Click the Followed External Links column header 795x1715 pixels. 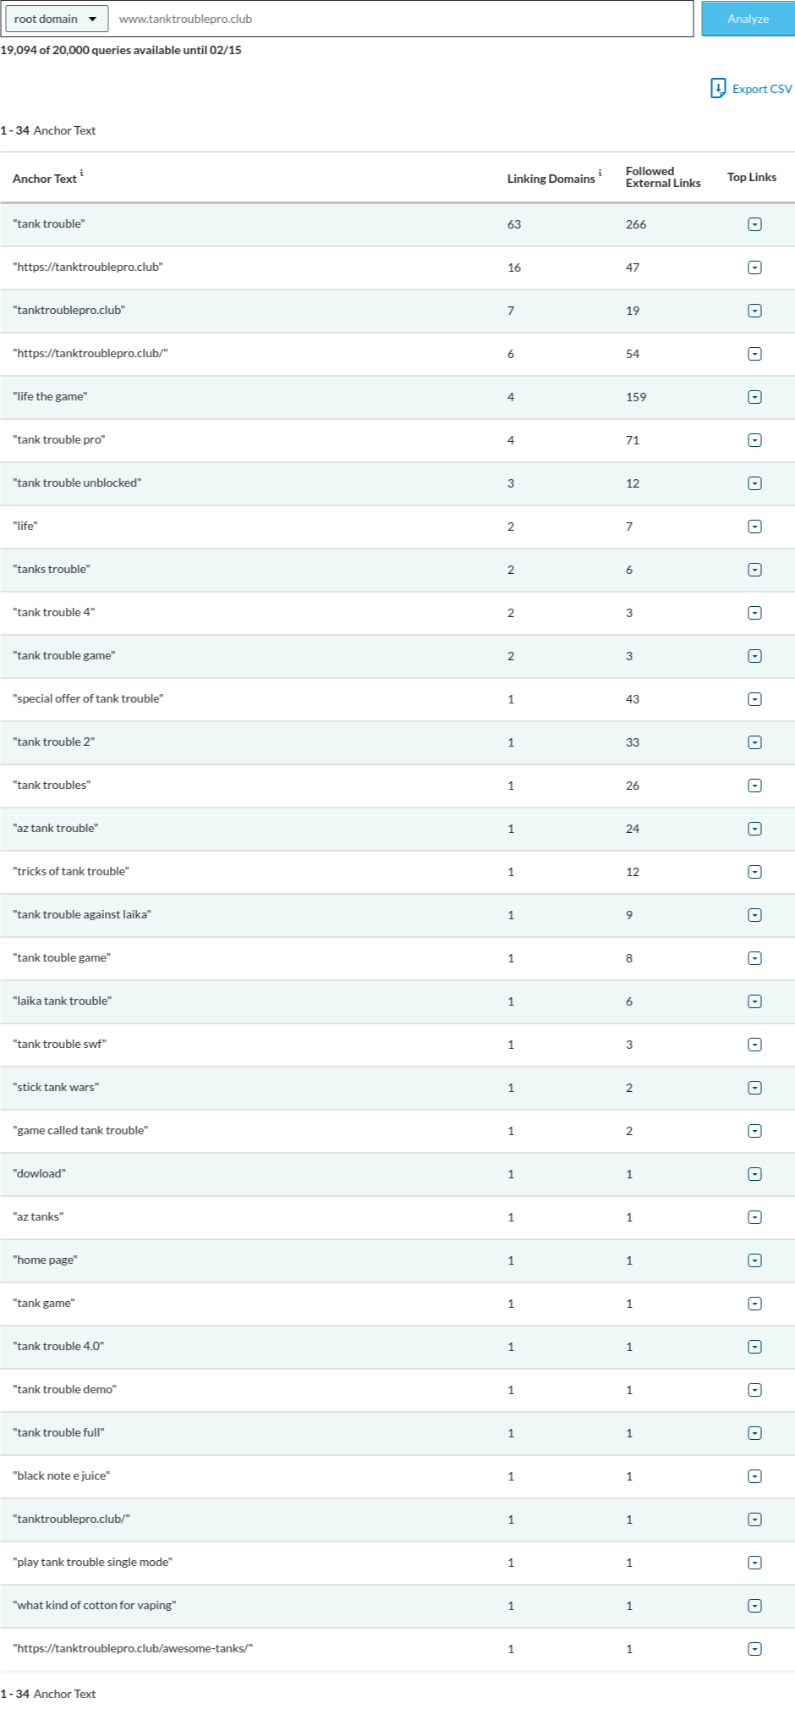point(663,177)
